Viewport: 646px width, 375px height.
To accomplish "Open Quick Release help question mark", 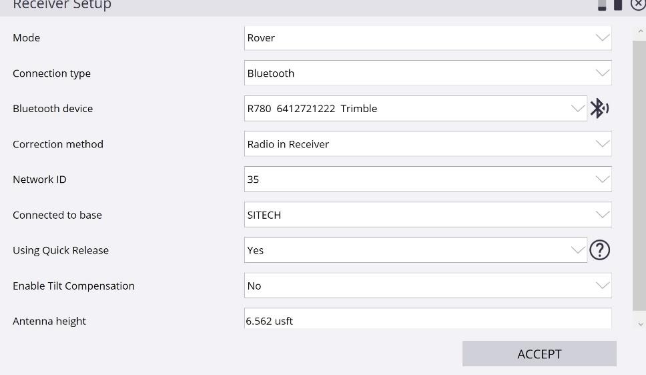I will coord(599,250).
